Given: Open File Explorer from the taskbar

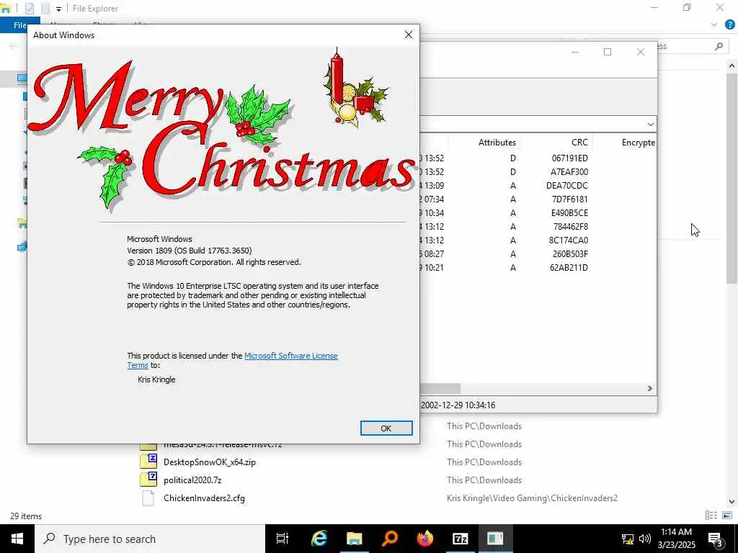Looking at the screenshot, I should click(x=355, y=539).
